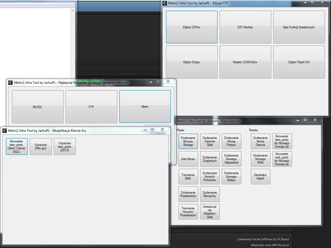Minimize the main Metin2 Ultra Tool window

pos(151,81)
